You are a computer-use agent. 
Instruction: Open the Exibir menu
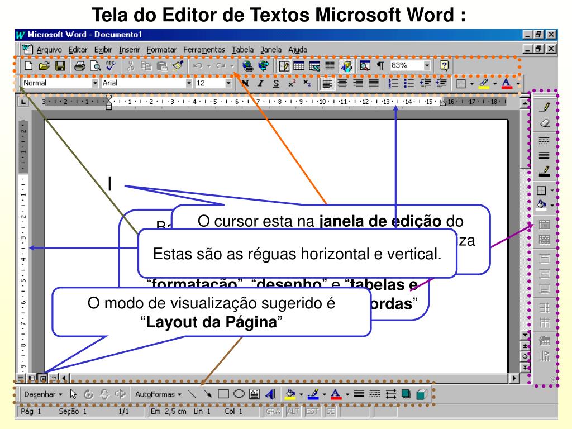[x=103, y=50]
